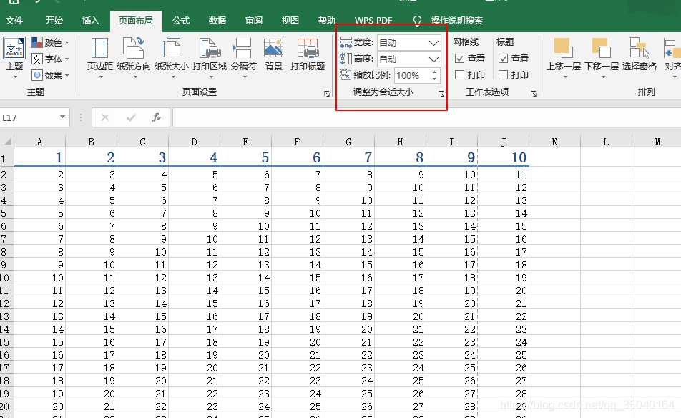Open the 文件 menu tab
This screenshot has height=418, width=681.
tap(14, 21)
